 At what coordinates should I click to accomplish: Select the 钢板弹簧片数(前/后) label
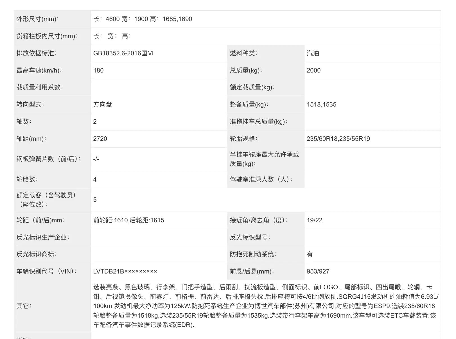click(x=49, y=159)
